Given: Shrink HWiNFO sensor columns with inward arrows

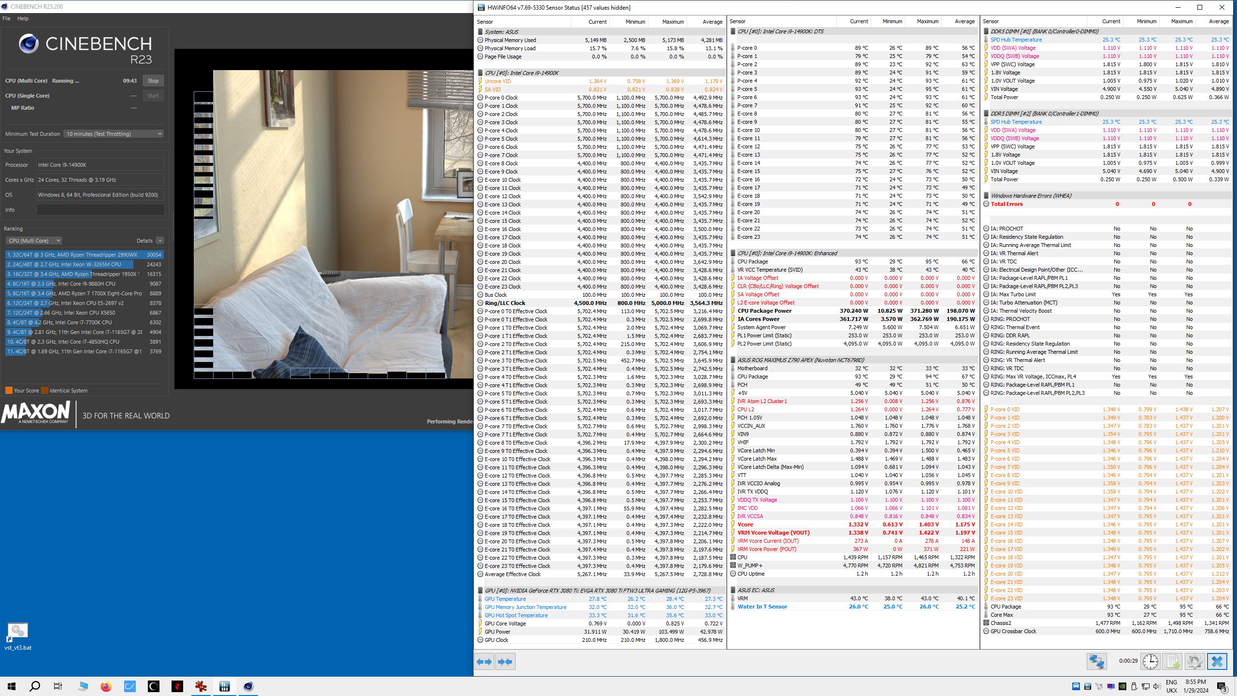Looking at the screenshot, I should click(x=505, y=662).
